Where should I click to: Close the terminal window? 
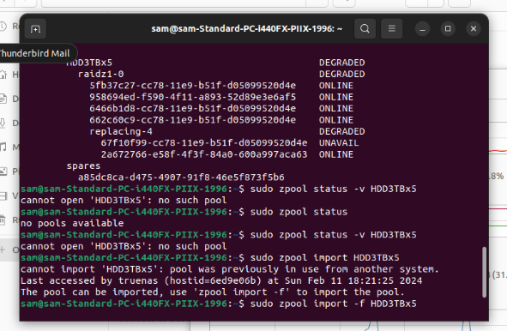474,29
